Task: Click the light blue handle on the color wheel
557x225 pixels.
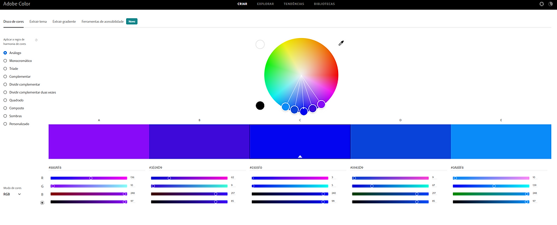Action: pyautogui.click(x=285, y=106)
